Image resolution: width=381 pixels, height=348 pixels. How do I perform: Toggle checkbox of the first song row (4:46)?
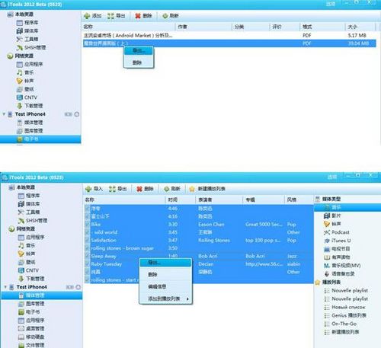(87, 209)
